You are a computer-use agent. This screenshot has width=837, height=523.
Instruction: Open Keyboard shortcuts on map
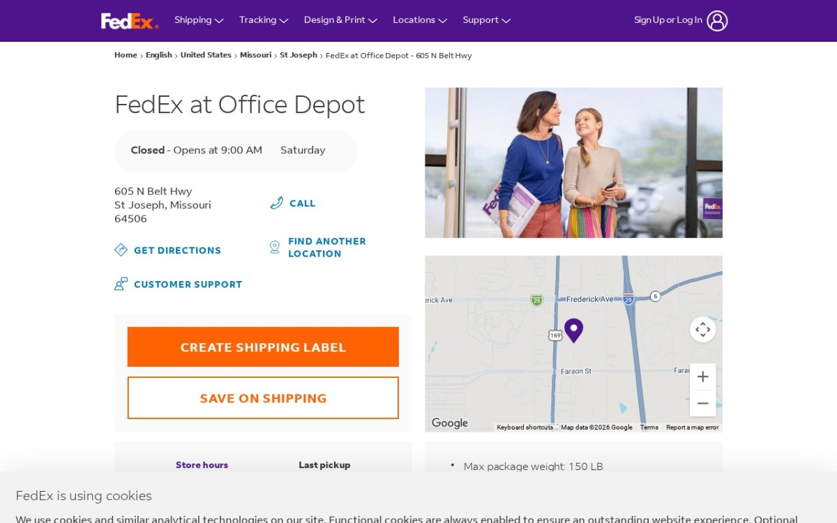[525, 427]
